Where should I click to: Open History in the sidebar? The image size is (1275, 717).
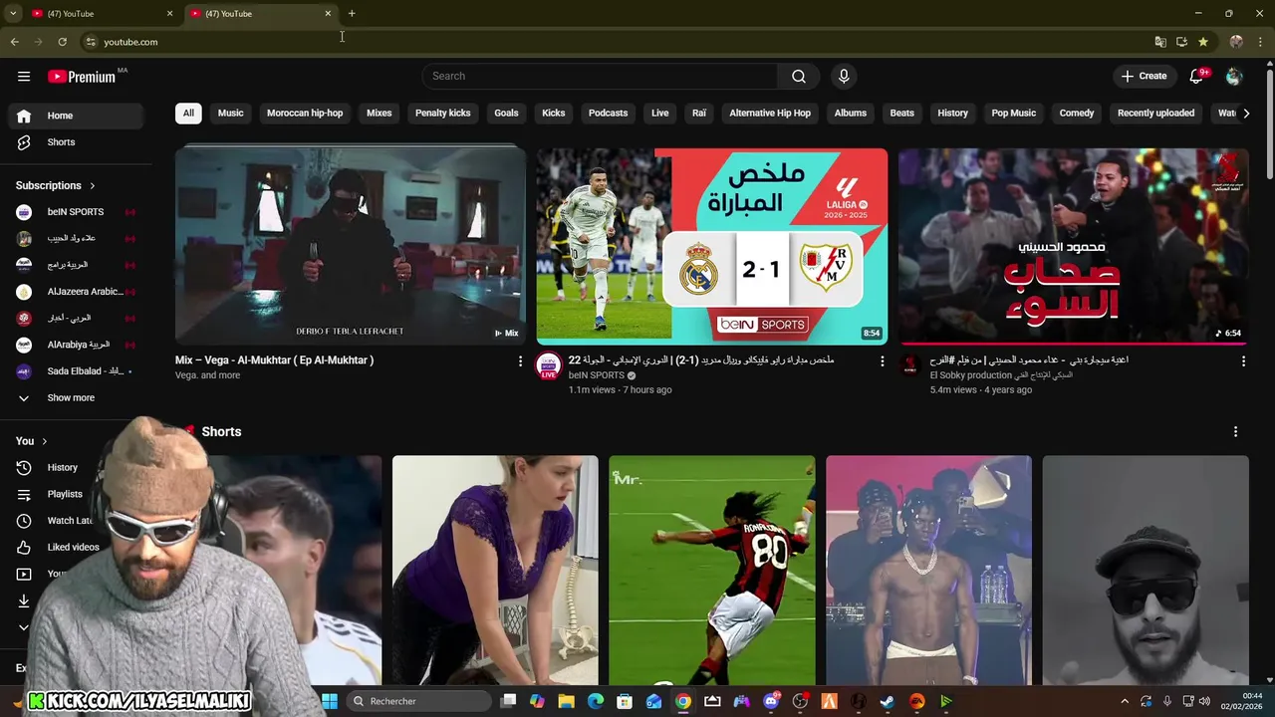(x=62, y=467)
